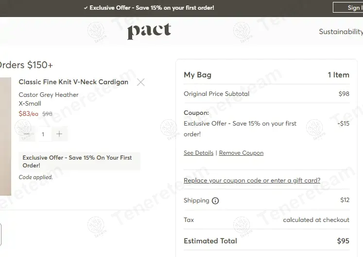Go home via the pact logo

tap(149, 32)
